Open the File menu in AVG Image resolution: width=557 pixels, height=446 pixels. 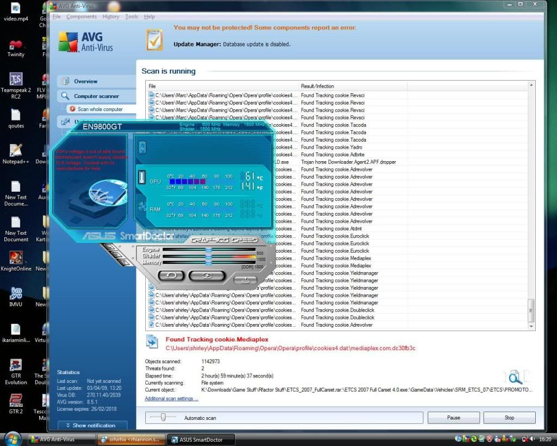click(57, 16)
